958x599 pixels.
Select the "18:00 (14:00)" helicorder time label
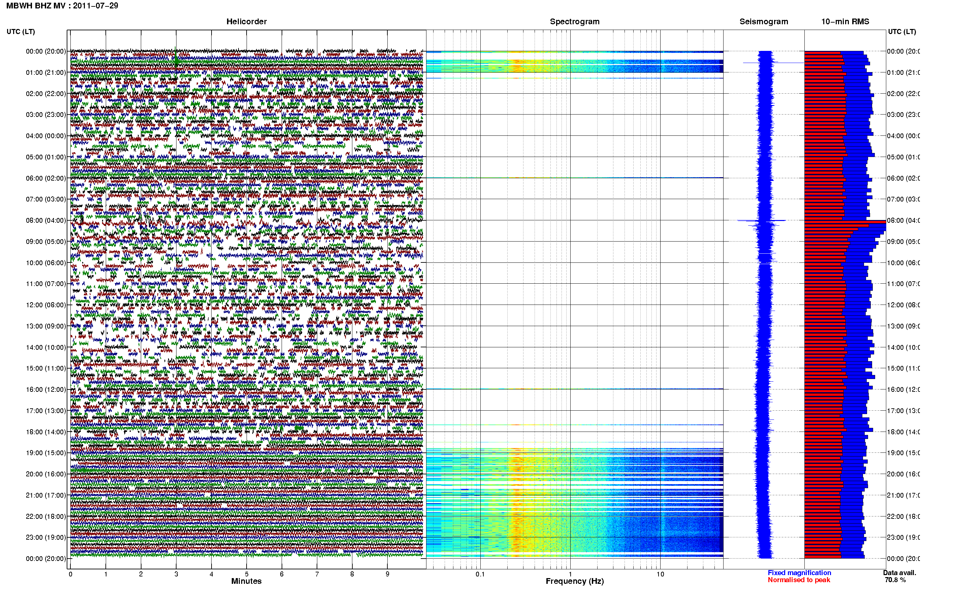46,432
